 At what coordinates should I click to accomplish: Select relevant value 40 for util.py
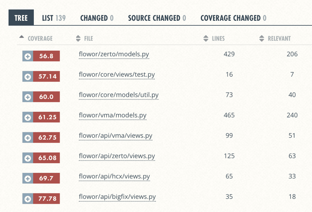[x=292, y=95]
